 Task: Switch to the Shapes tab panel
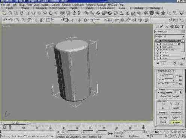[x=25, y=8]
